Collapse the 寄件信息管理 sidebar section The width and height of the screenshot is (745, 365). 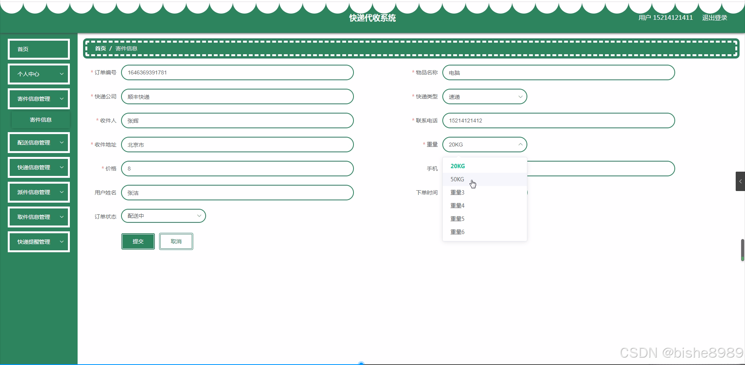(38, 98)
